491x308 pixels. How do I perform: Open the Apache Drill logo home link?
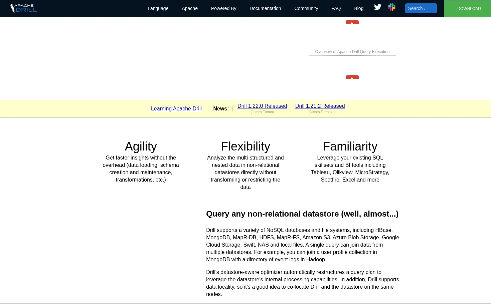[x=23, y=8]
